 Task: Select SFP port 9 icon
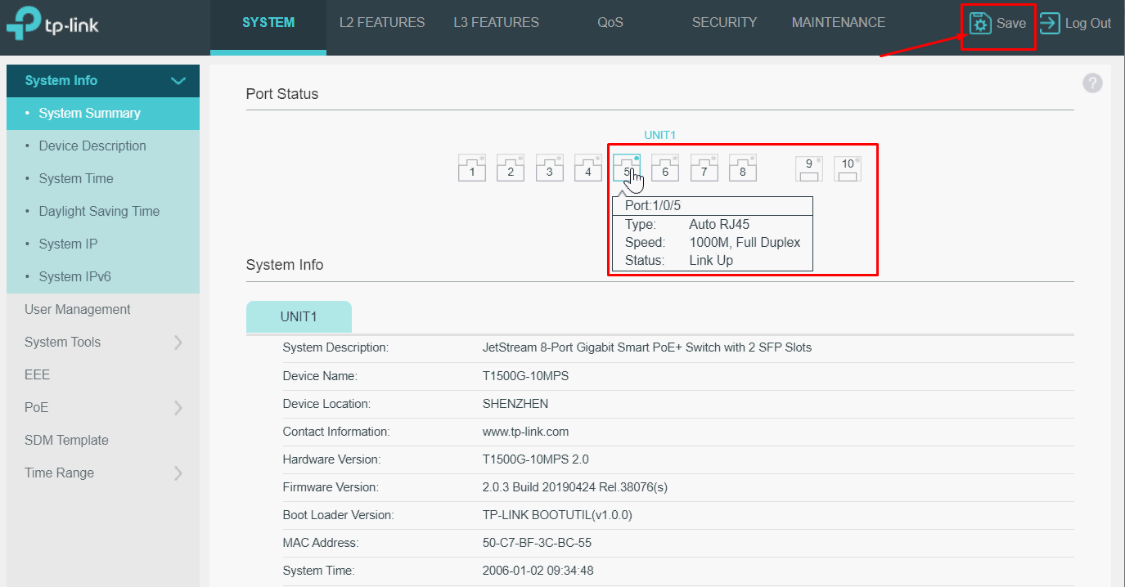[x=809, y=168]
